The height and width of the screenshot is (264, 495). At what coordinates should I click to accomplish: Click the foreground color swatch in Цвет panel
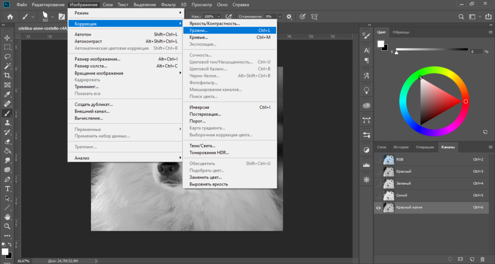(x=380, y=44)
